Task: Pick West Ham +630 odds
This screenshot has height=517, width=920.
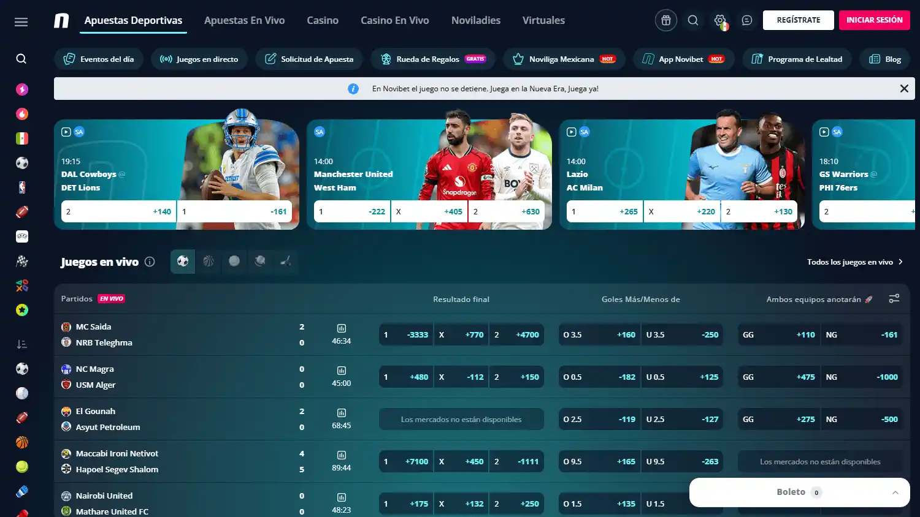Action: (x=507, y=211)
